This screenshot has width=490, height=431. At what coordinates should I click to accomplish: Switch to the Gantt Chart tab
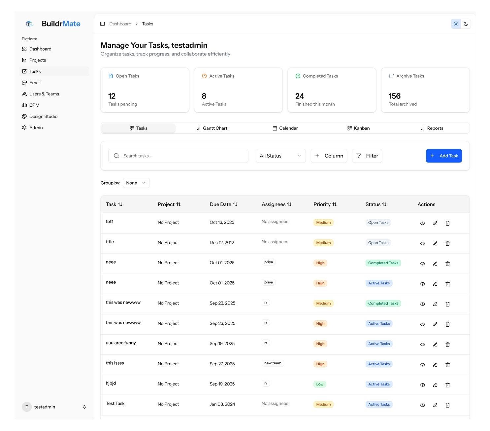(212, 128)
